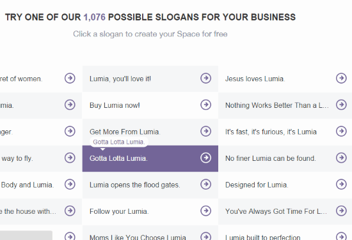Click arrow icon beside 'No finer Lumia can be found.'

point(341,158)
